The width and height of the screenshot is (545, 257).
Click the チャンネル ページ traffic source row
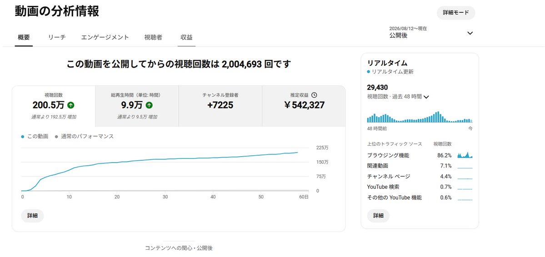point(420,177)
